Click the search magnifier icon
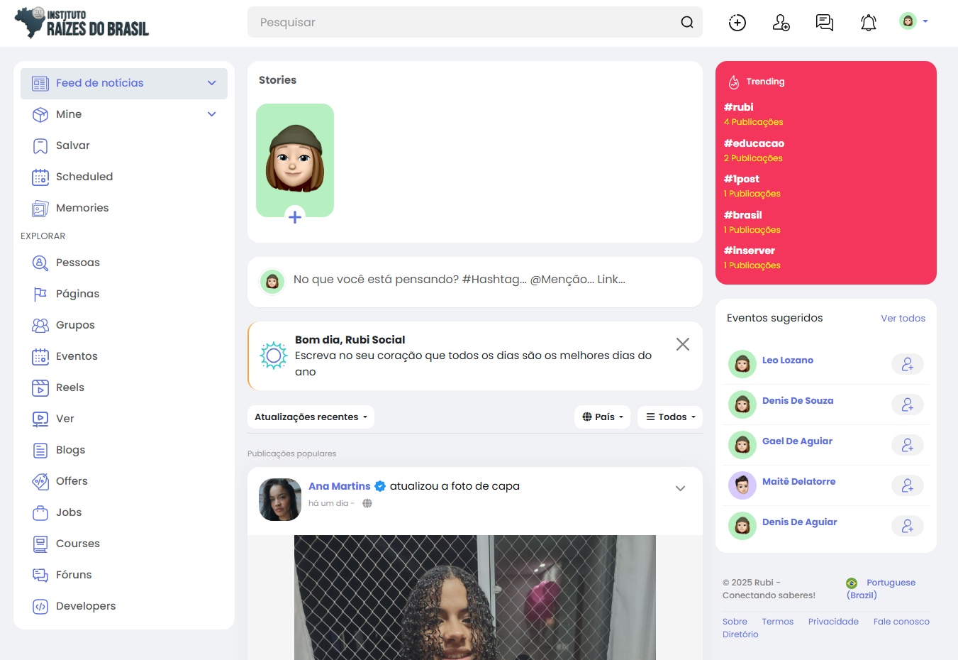Viewport: 958px width, 660px height. [x=686, y=22]
